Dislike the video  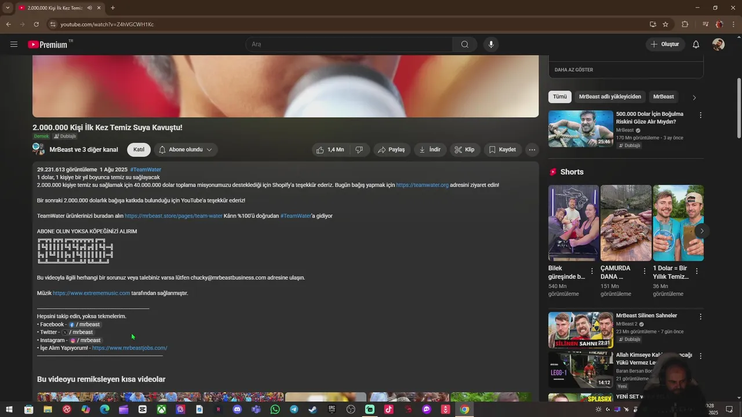[359, 149]
